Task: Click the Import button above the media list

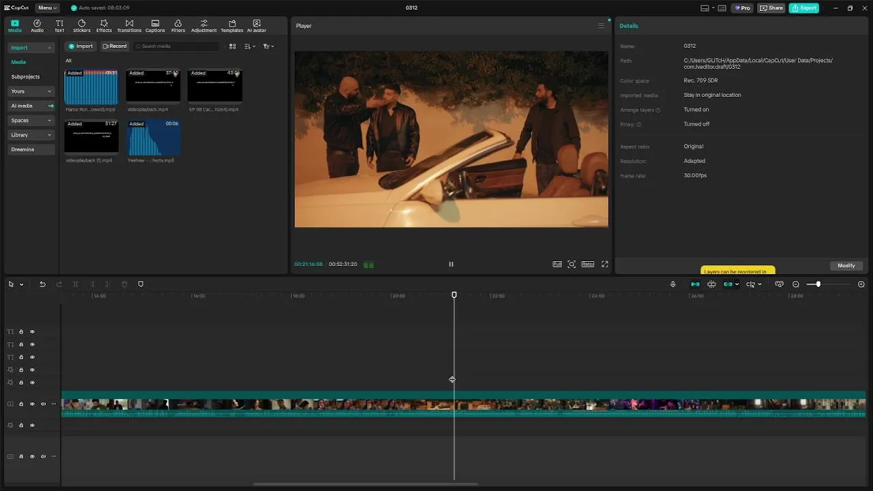Action: point(80,46)
